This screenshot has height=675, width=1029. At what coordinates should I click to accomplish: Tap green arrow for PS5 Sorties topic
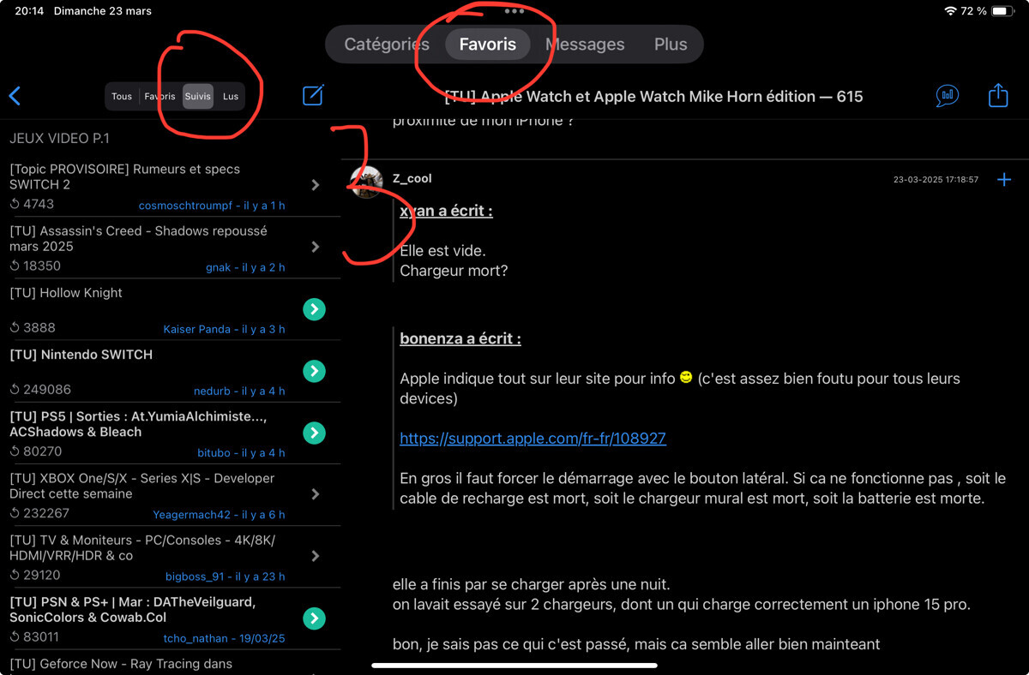click(x=315, y=433)
